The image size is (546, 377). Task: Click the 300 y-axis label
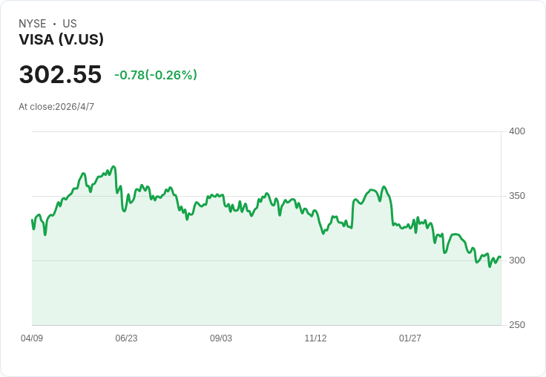516,260
